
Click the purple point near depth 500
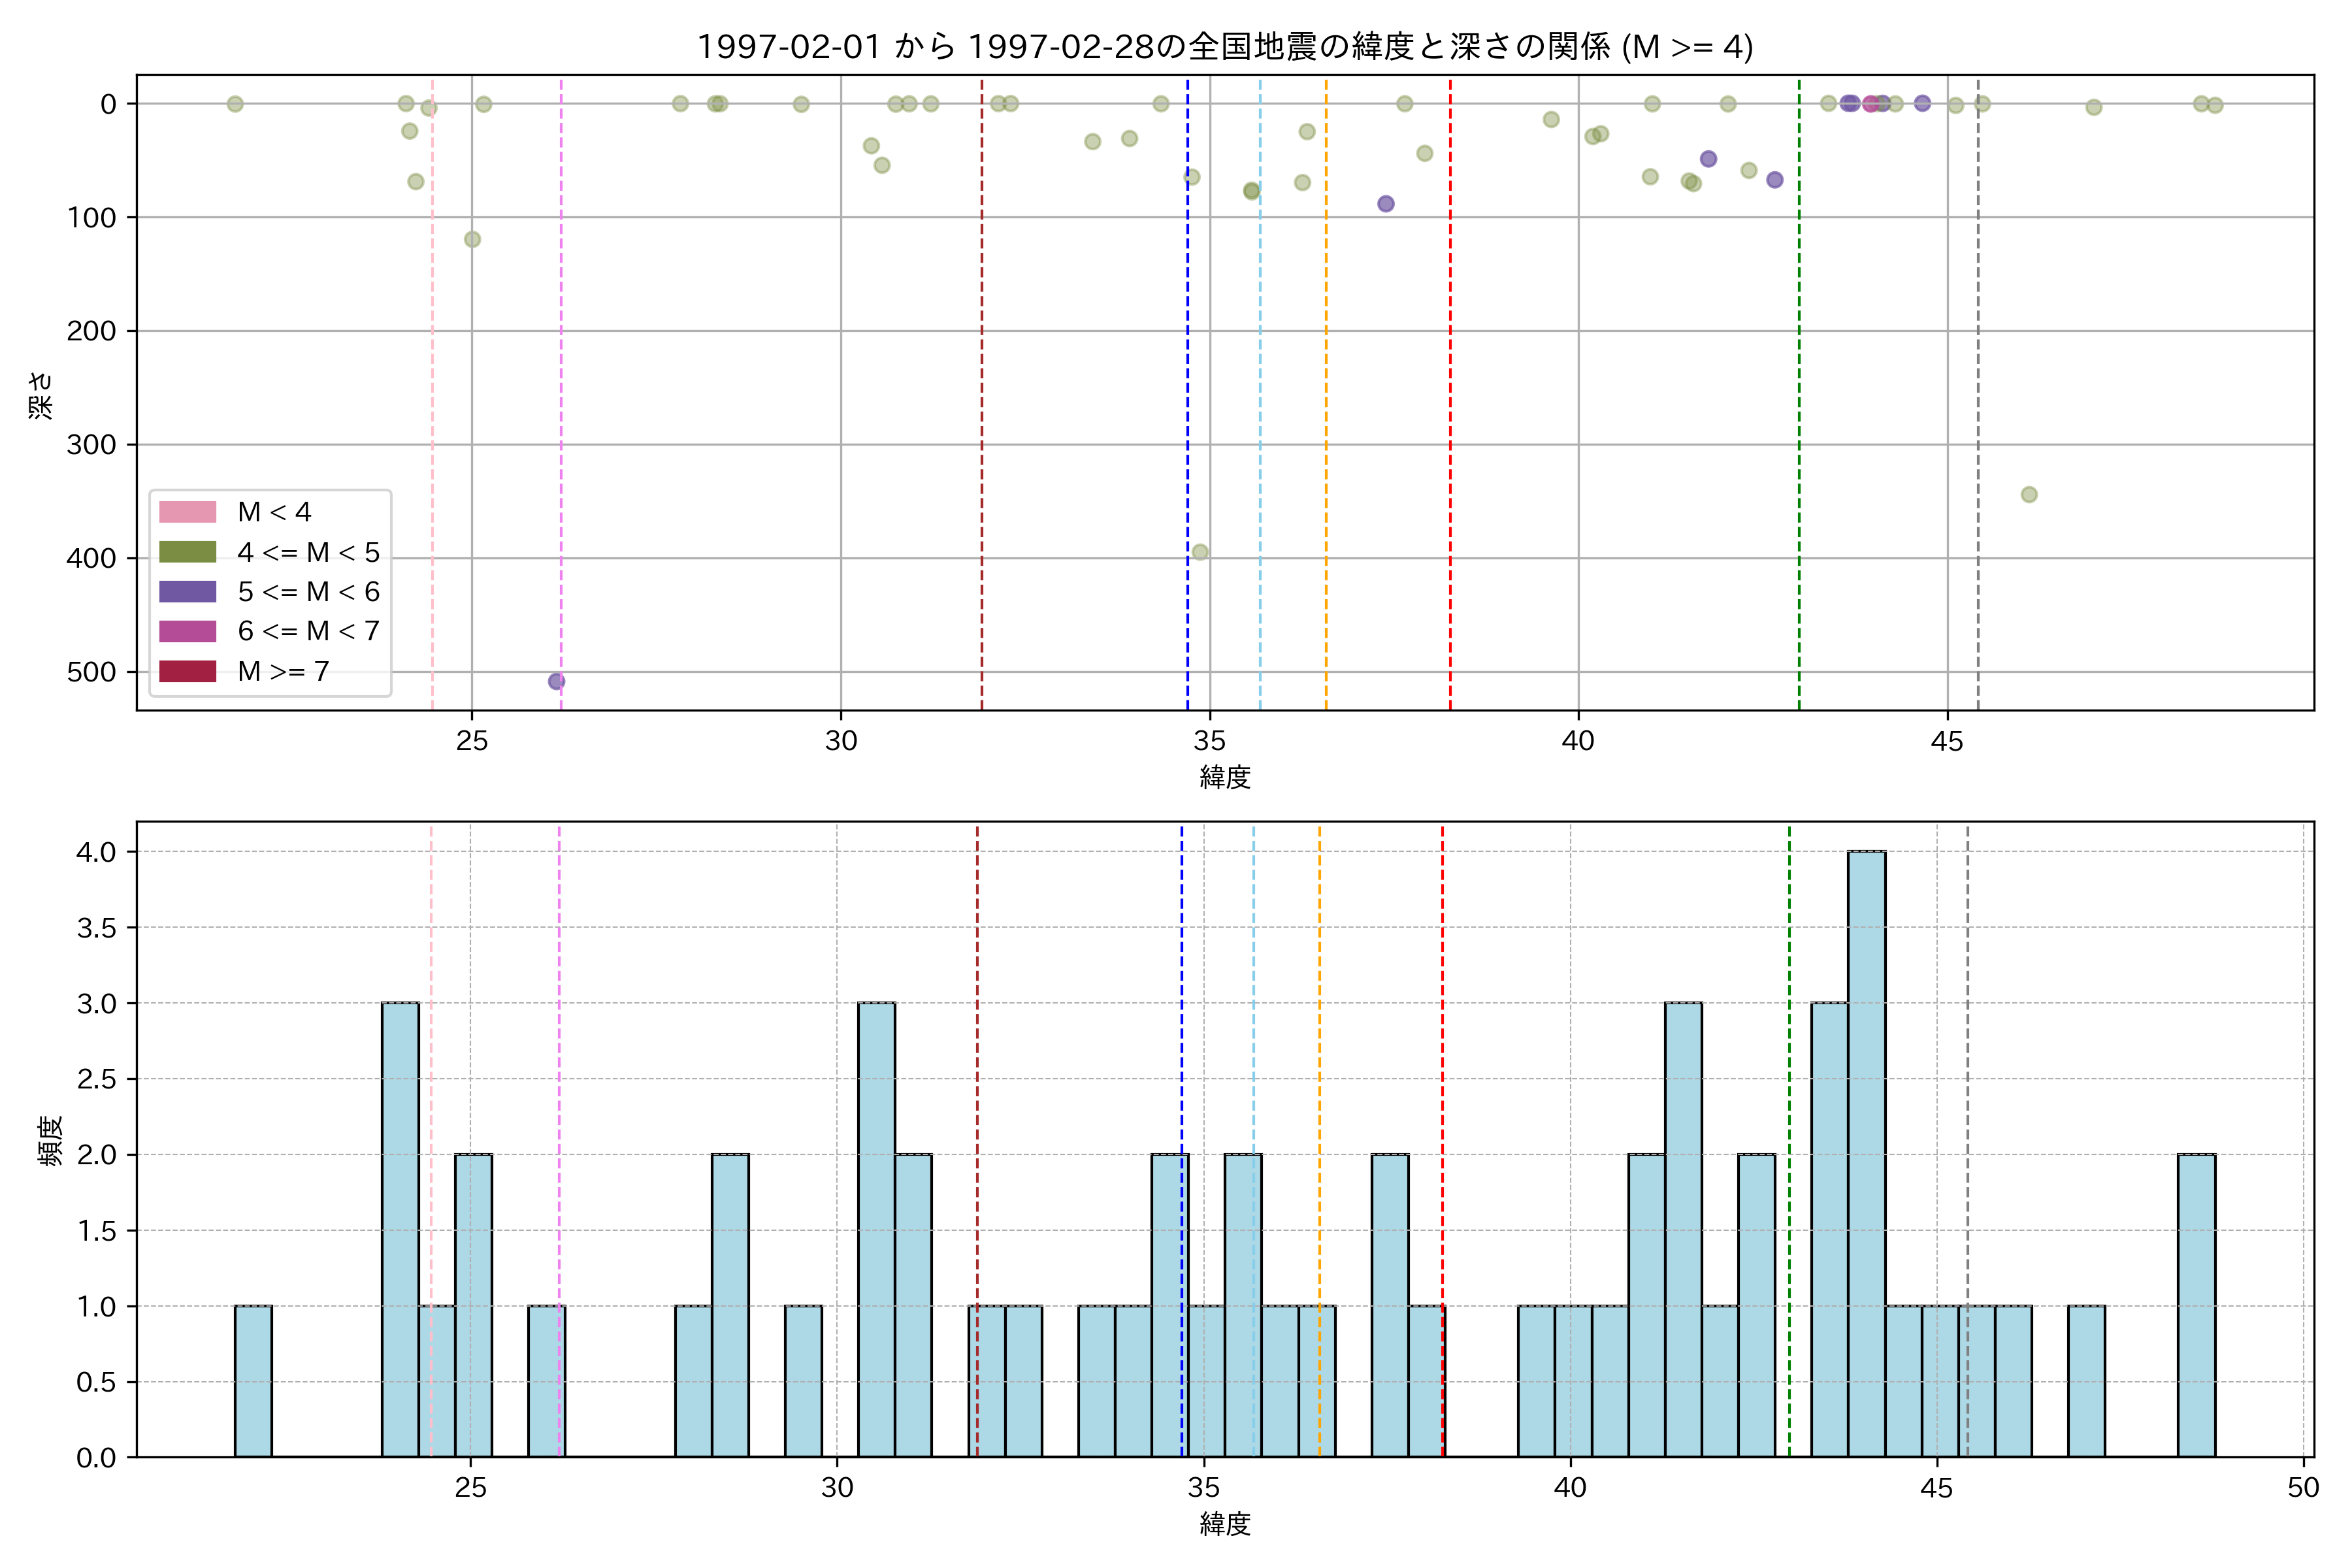[x=556, y=681]
